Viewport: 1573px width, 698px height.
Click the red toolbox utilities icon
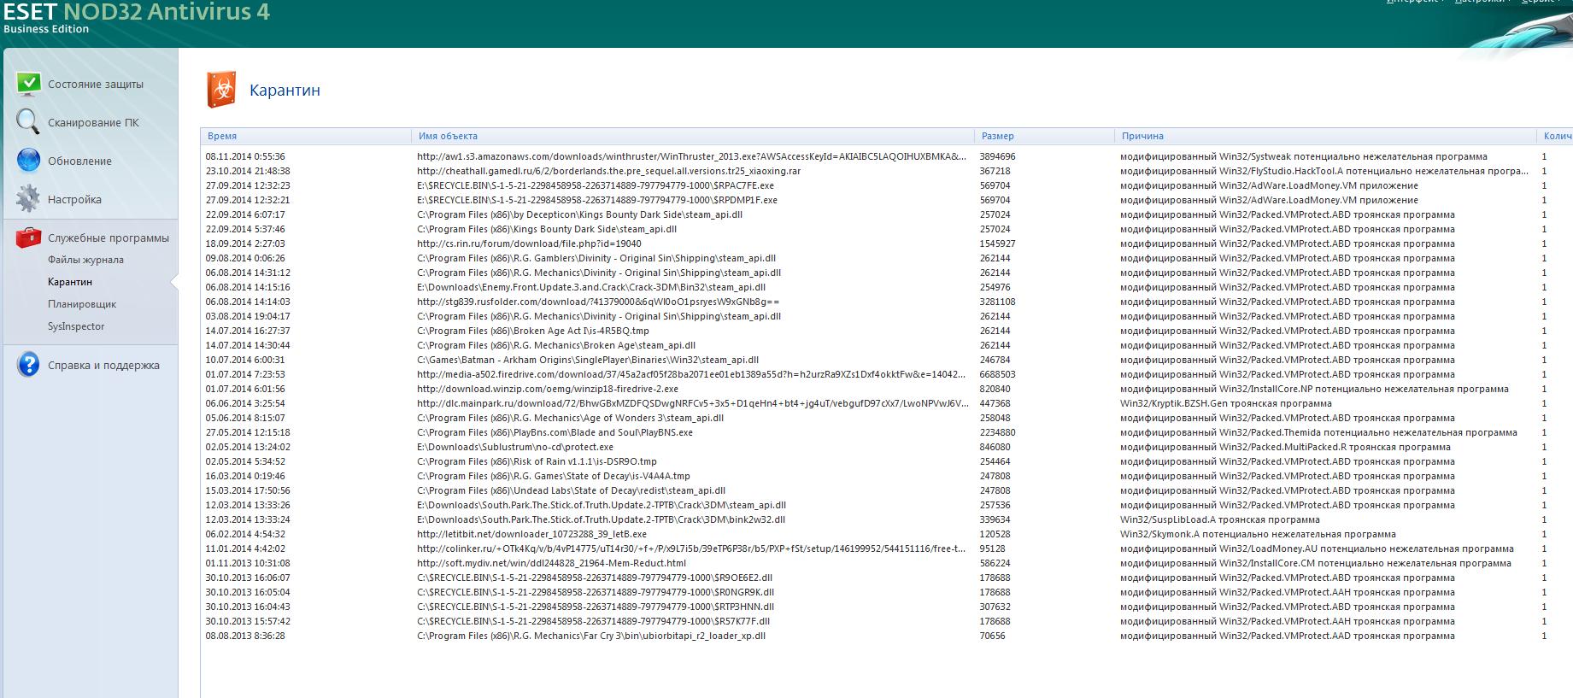28,238
